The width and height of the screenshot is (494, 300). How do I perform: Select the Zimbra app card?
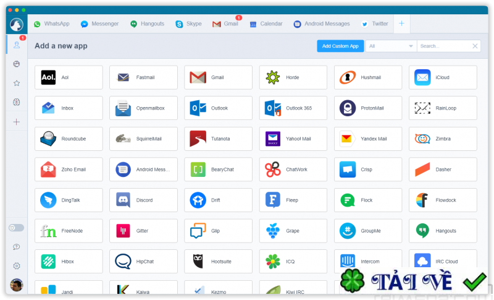tap(443, 139)
